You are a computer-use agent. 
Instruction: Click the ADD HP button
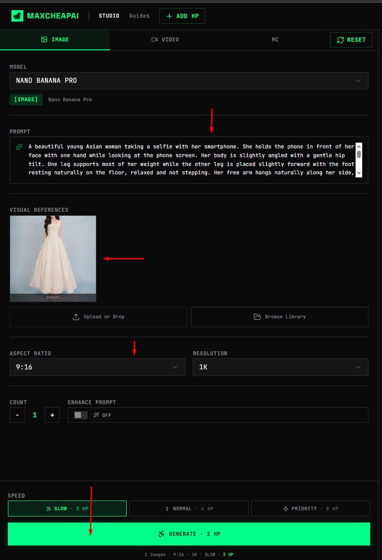182,16
